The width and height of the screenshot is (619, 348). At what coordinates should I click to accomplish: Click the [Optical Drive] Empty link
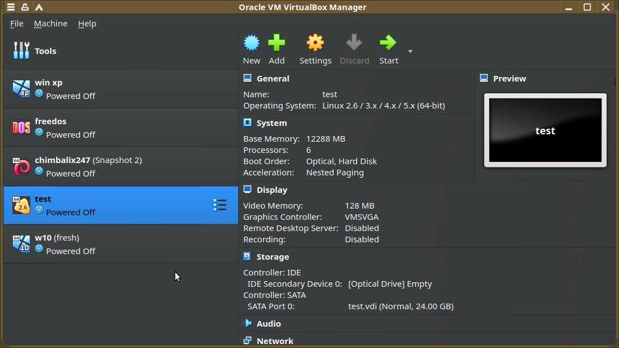(390, 284)
